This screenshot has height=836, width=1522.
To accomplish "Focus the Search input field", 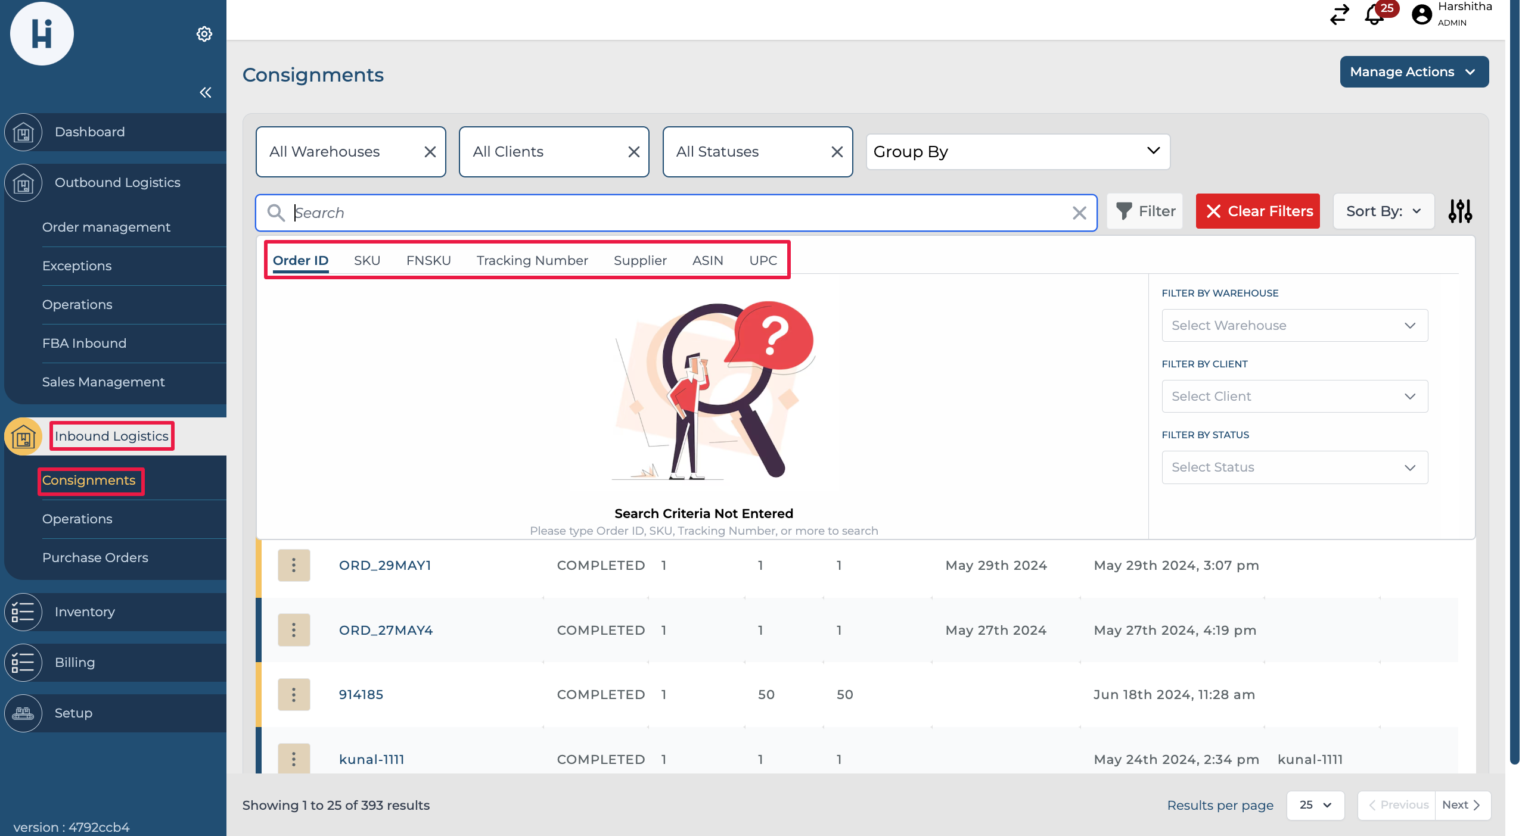I will pyautogui.click(x=679, y=213).
